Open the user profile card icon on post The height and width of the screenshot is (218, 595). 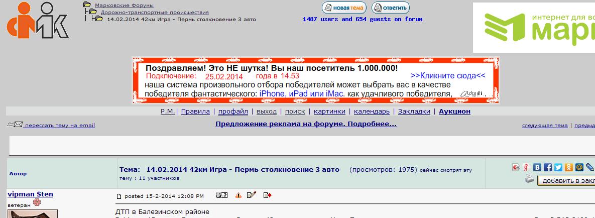click(221, 195)
